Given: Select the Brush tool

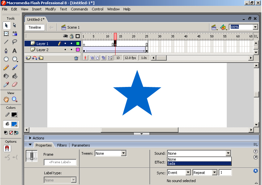Looking at the screenshot, I should tap(15, 67).
